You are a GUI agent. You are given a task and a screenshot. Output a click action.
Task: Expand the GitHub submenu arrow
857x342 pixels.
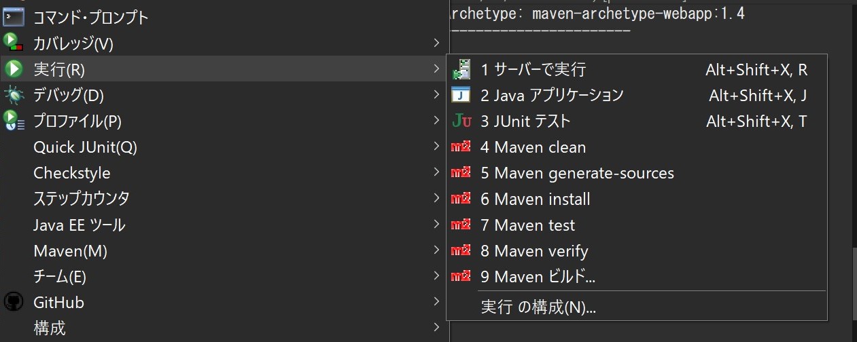point(436,302)
